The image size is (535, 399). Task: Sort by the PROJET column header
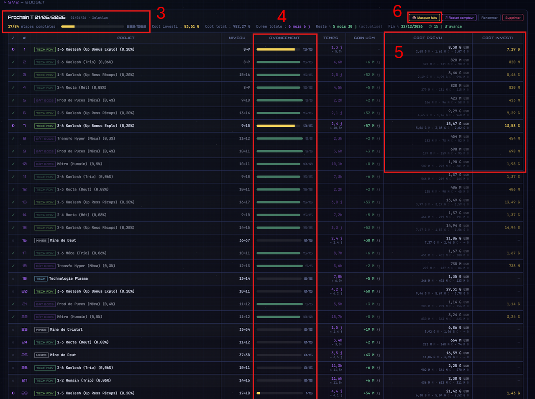click(126, 38)
